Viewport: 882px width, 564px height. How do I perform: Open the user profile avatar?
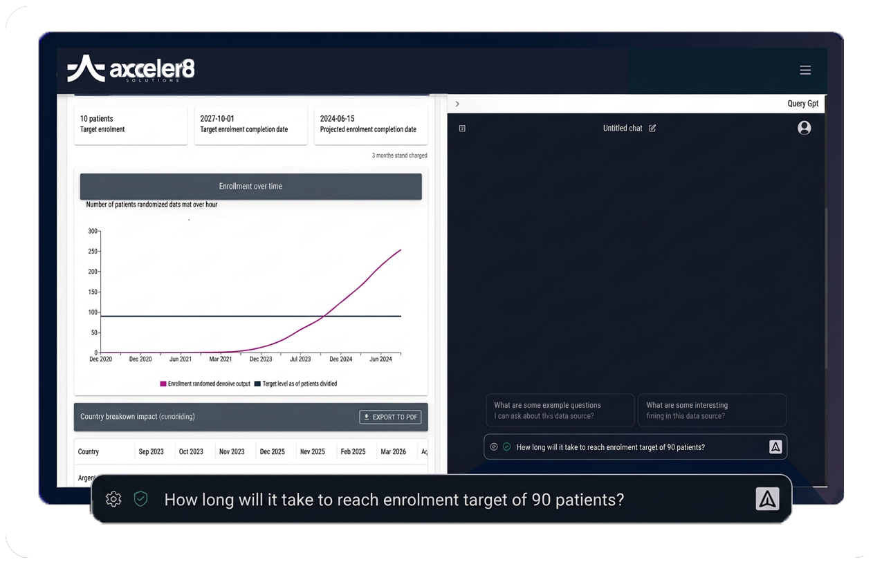(x=804, y=128)
